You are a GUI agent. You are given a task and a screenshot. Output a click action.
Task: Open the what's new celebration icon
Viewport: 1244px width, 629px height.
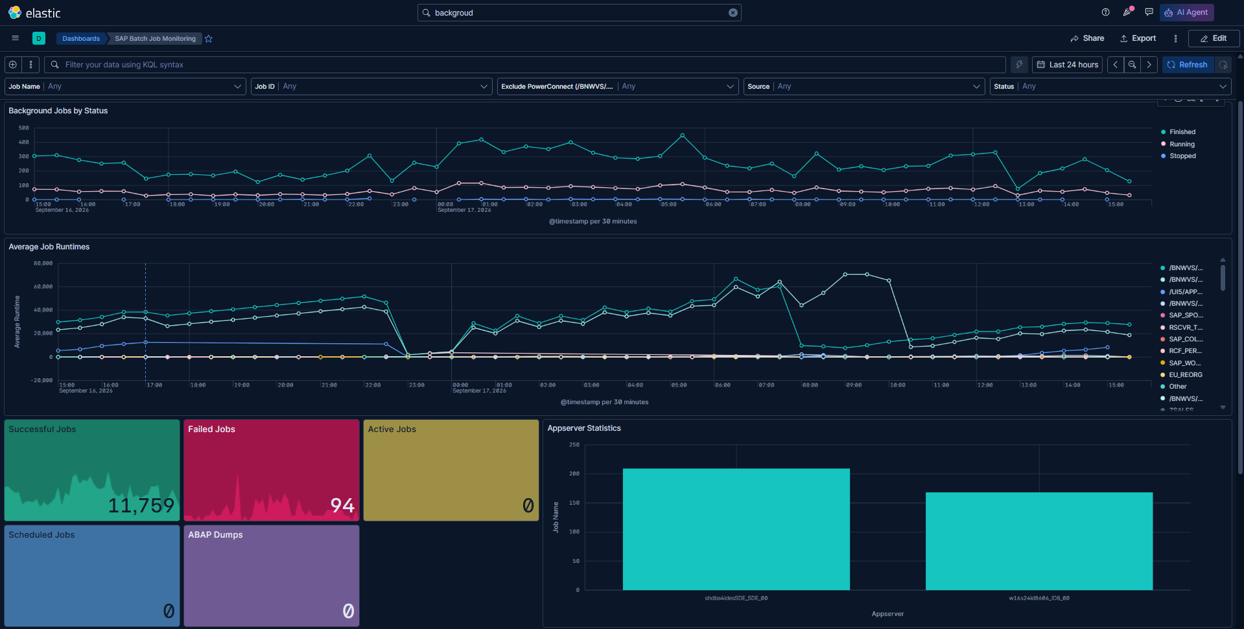coord(1127,12)
